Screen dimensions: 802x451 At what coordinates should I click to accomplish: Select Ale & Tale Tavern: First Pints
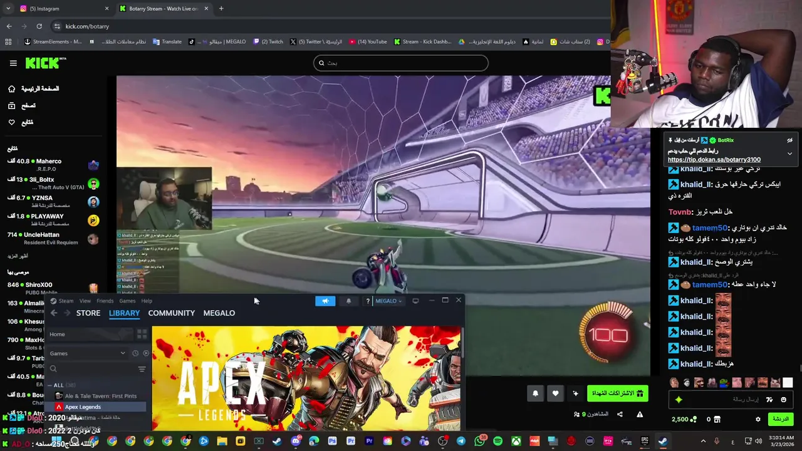click(96, 396)
